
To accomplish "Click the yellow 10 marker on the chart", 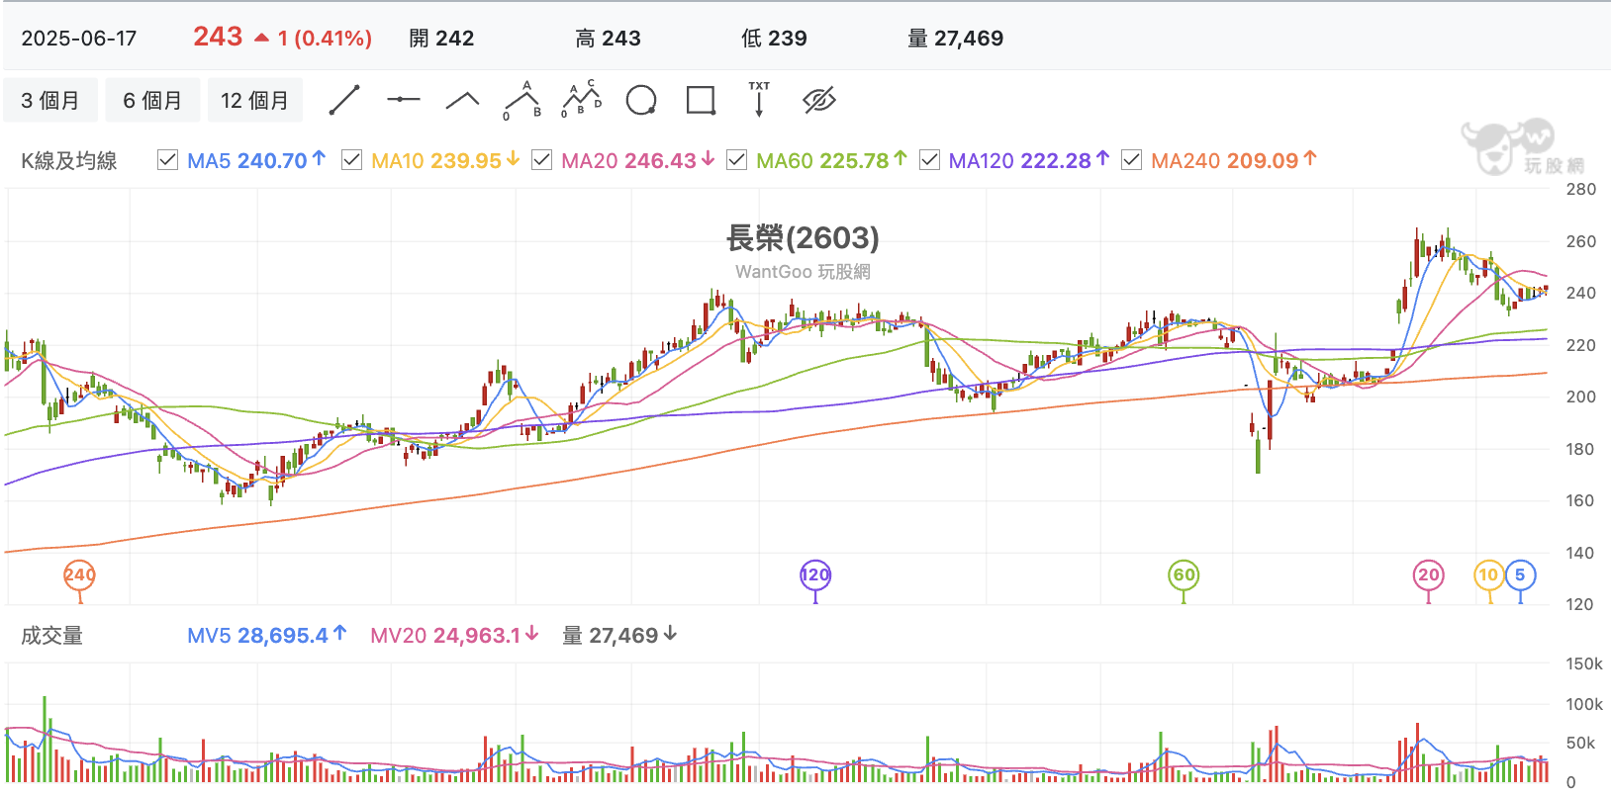I will tap(1489, 574).
